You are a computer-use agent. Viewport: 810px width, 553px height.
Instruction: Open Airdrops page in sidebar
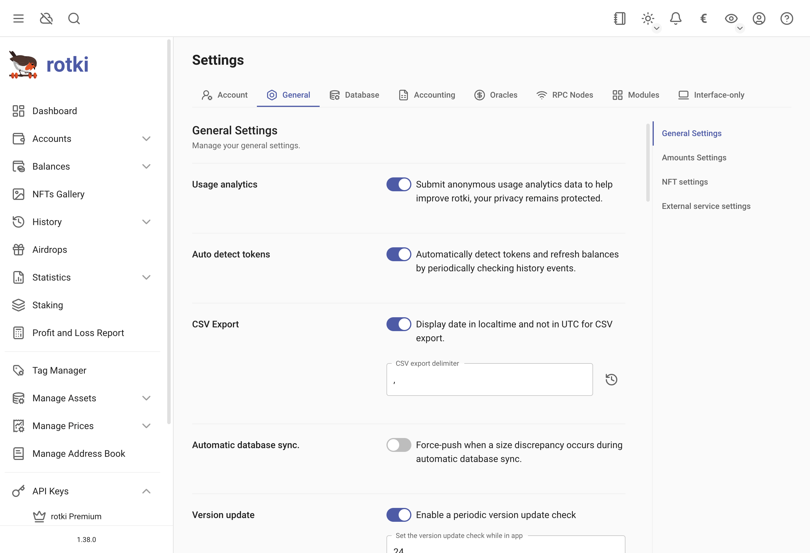[x=83, y=250]
